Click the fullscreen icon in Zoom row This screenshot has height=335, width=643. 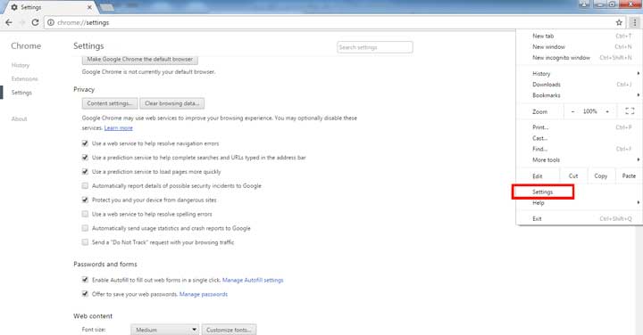click(630, 110)
